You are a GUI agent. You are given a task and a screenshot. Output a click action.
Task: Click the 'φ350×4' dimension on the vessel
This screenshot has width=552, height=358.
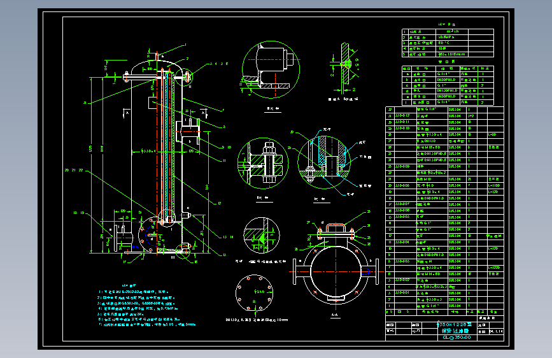coord(148,151)
